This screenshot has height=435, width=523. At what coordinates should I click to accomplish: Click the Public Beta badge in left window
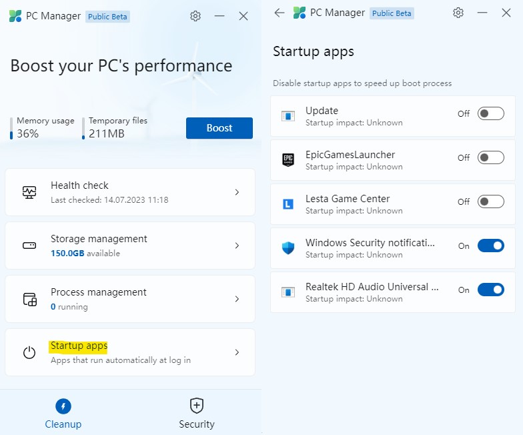(x=107, y=16)
